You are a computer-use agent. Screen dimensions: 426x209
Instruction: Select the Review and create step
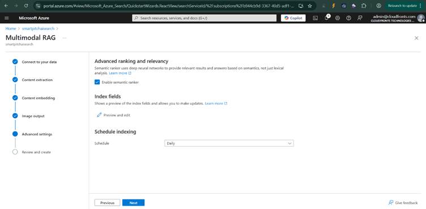[36, 152]
